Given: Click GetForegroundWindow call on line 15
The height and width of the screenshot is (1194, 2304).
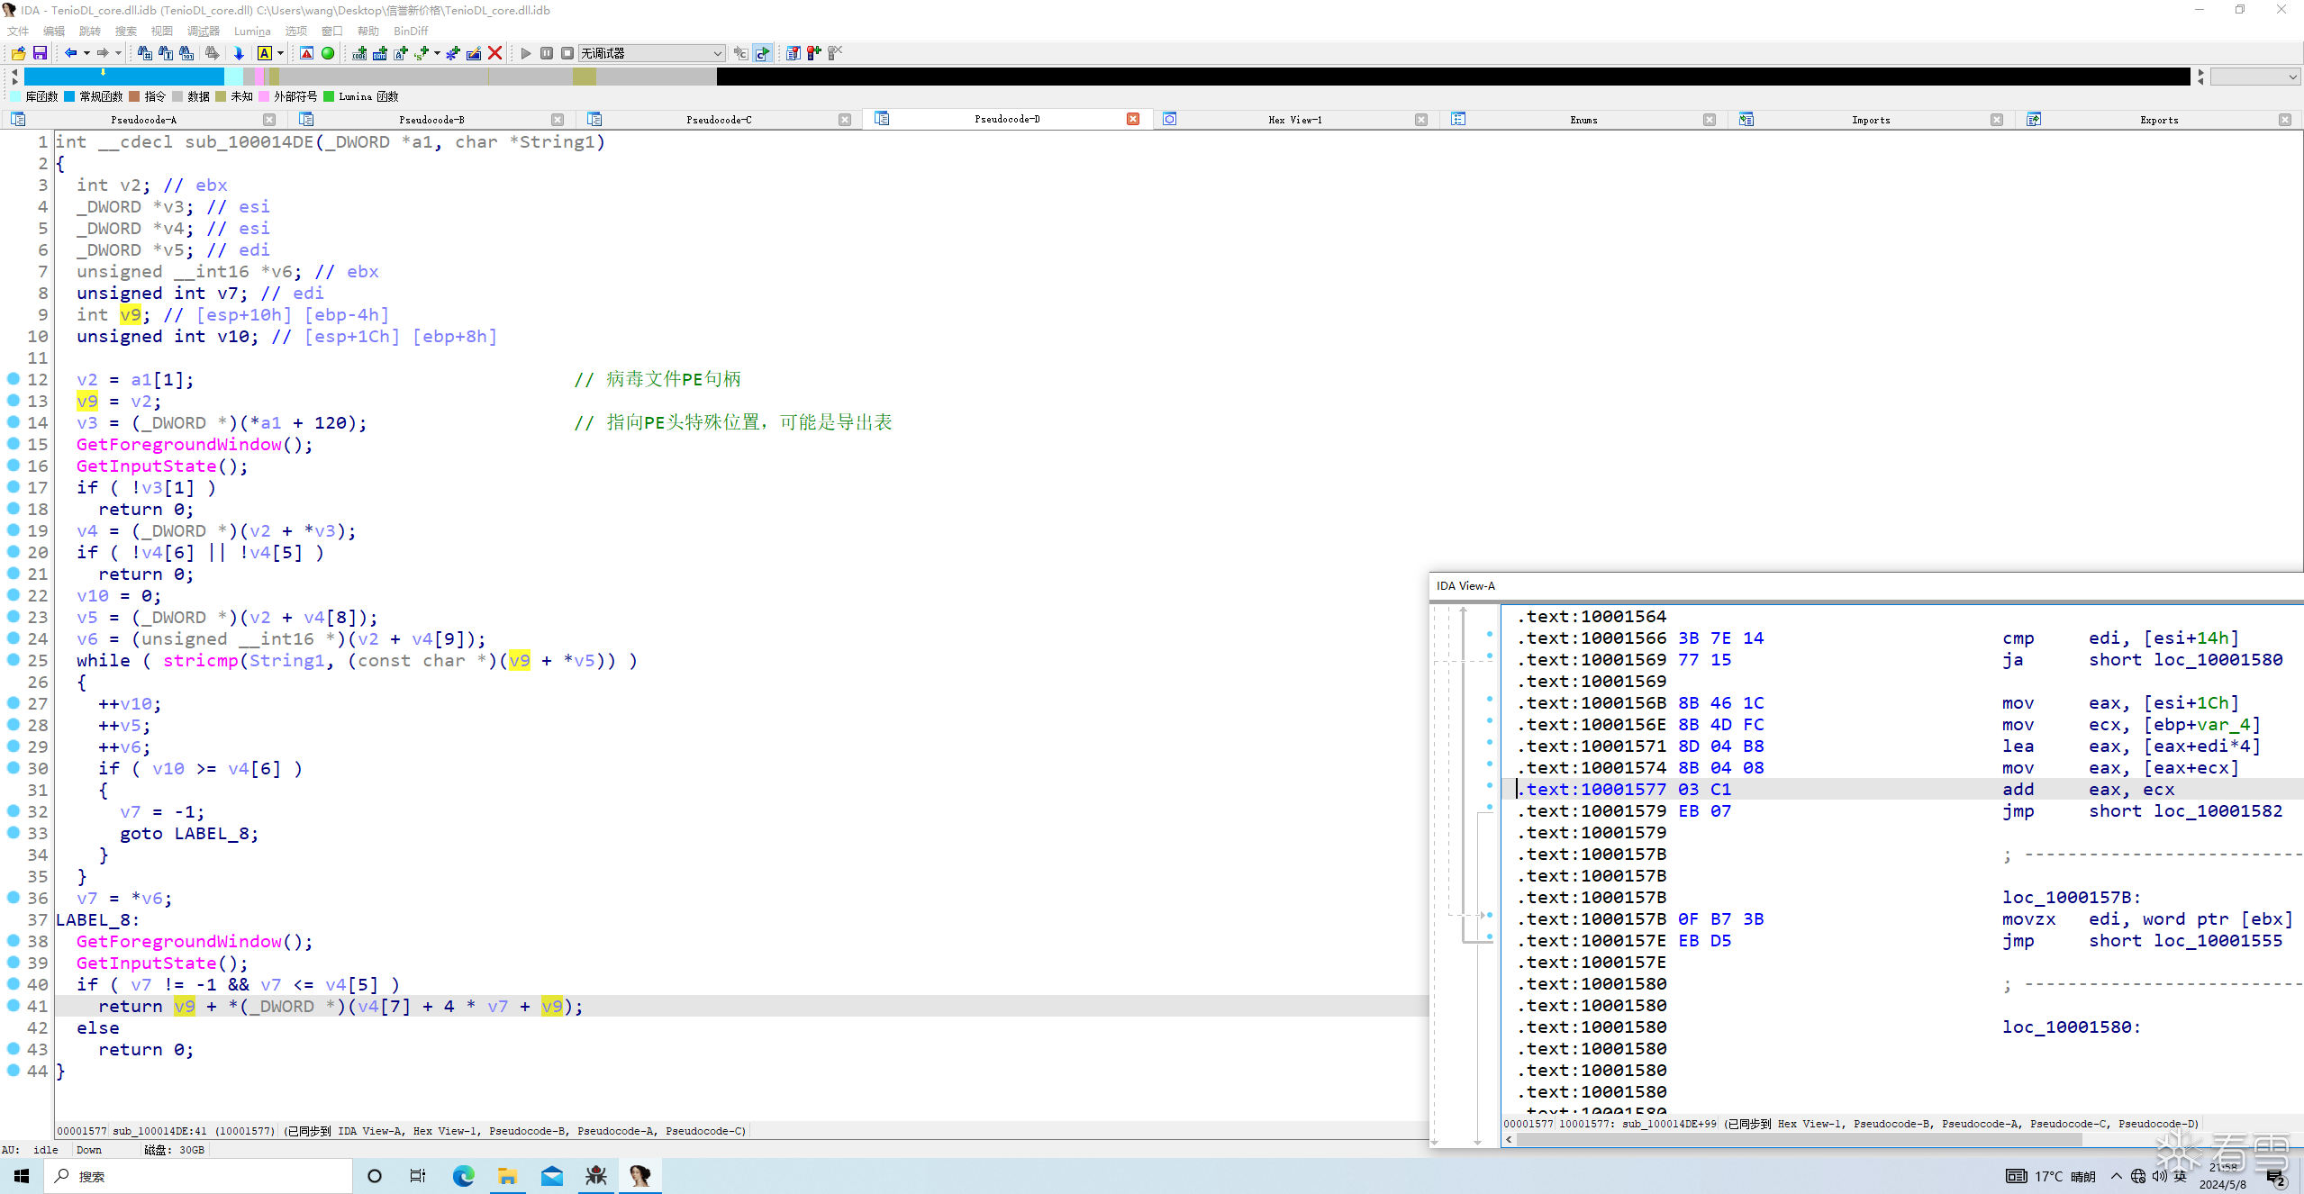Looking at the screenshot, I should tap(178, 445).
